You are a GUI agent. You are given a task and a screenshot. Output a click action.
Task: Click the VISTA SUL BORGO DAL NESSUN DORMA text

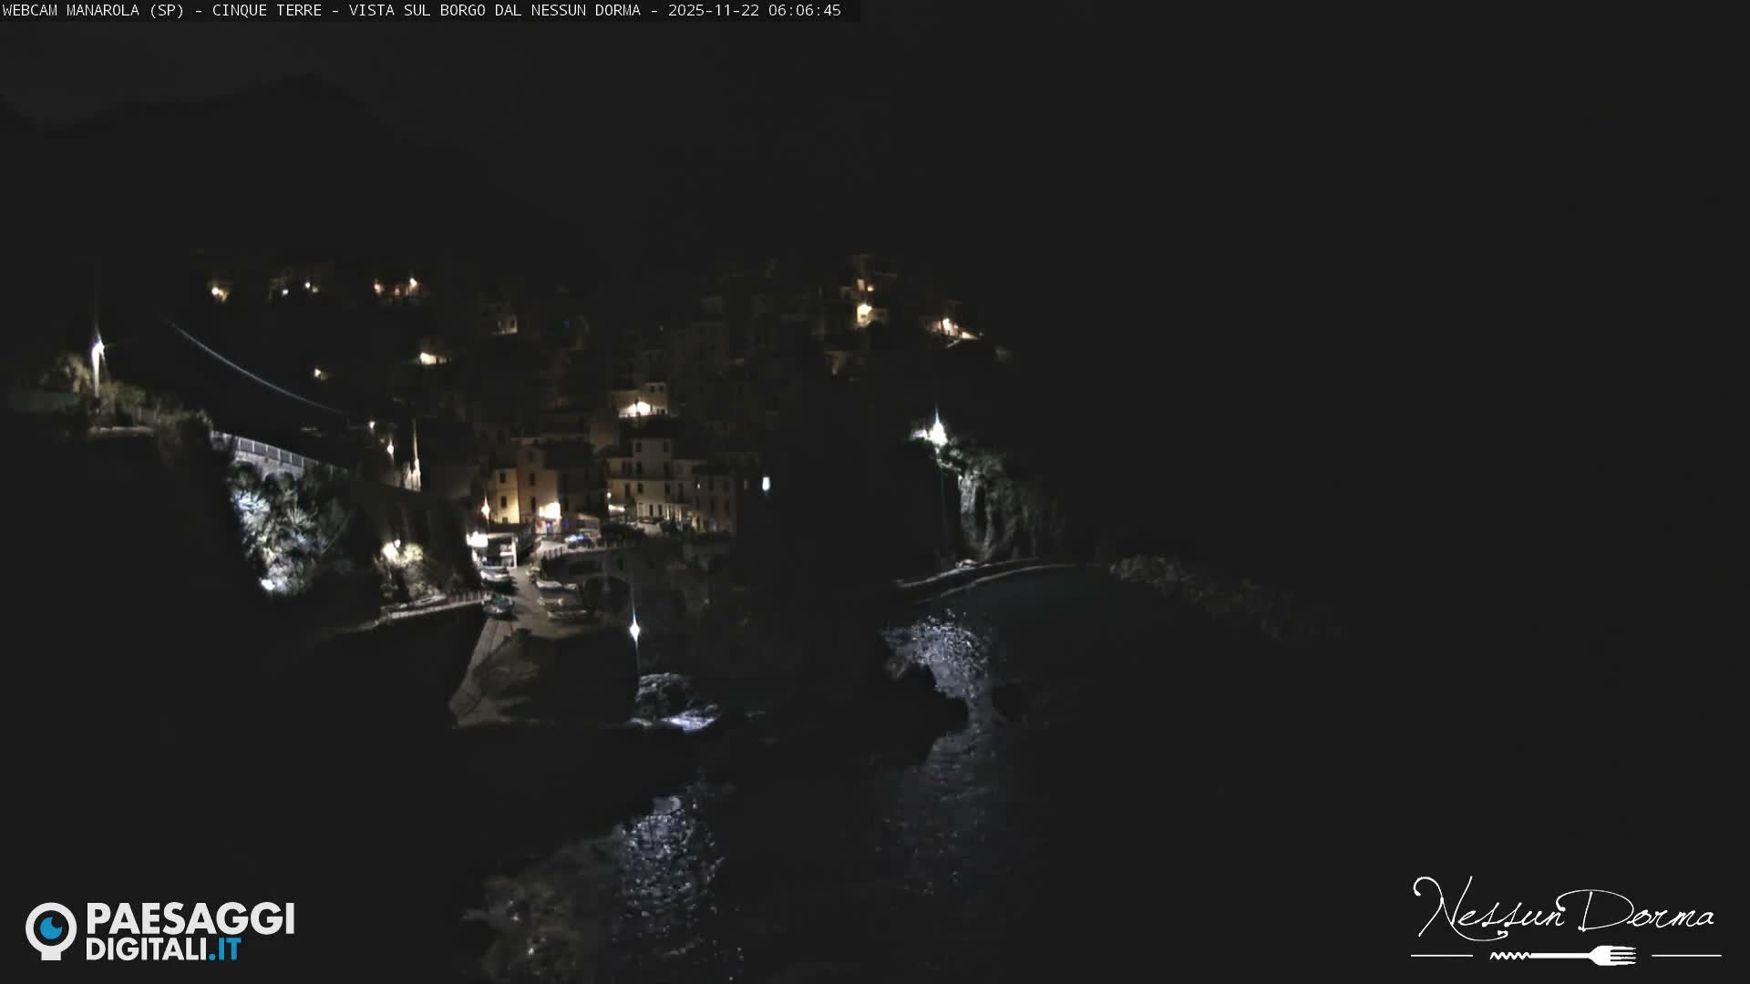coord(497,12)
